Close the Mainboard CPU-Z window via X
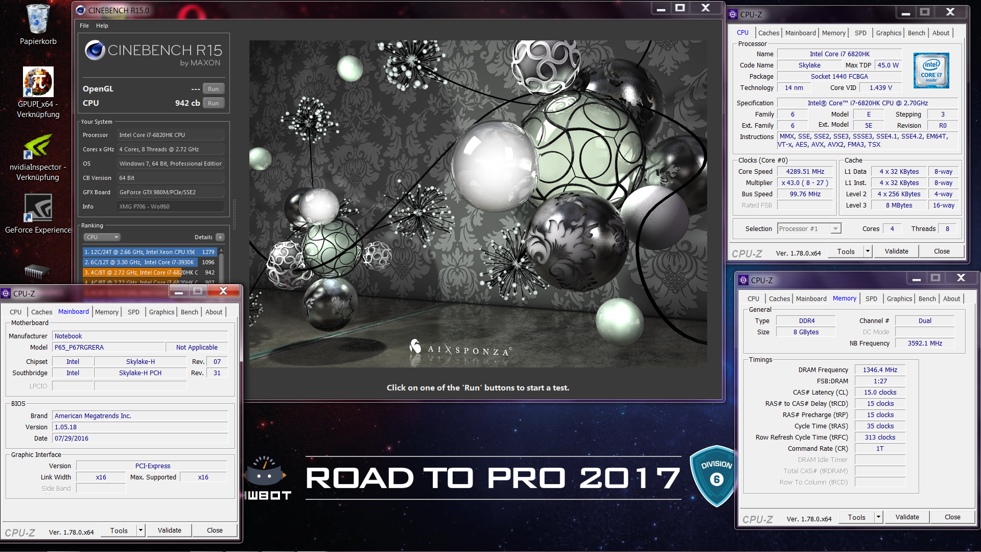The image size is (981, 552). 223,291
